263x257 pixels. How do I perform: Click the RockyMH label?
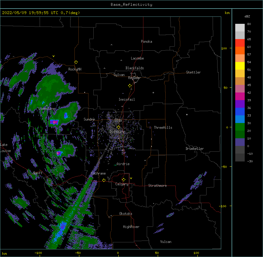pos(75,69)
